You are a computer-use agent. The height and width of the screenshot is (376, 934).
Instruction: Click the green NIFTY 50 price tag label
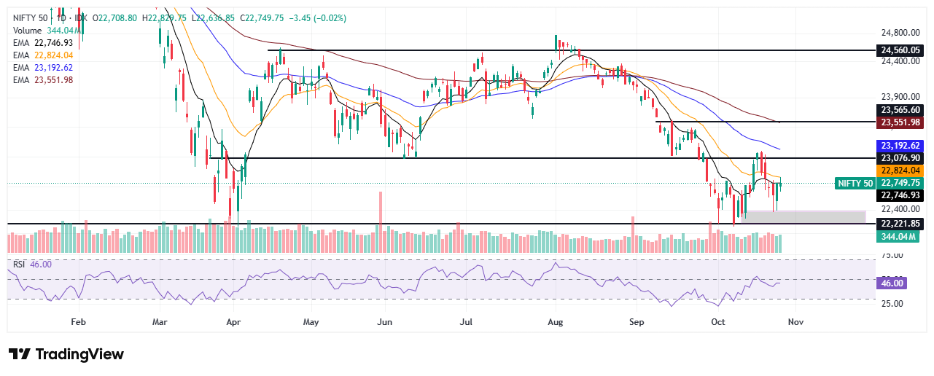point(855,183)
